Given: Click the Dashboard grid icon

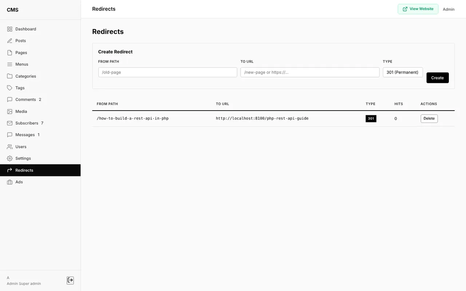Looking at the screenshot, I should [x=10, y=29].
